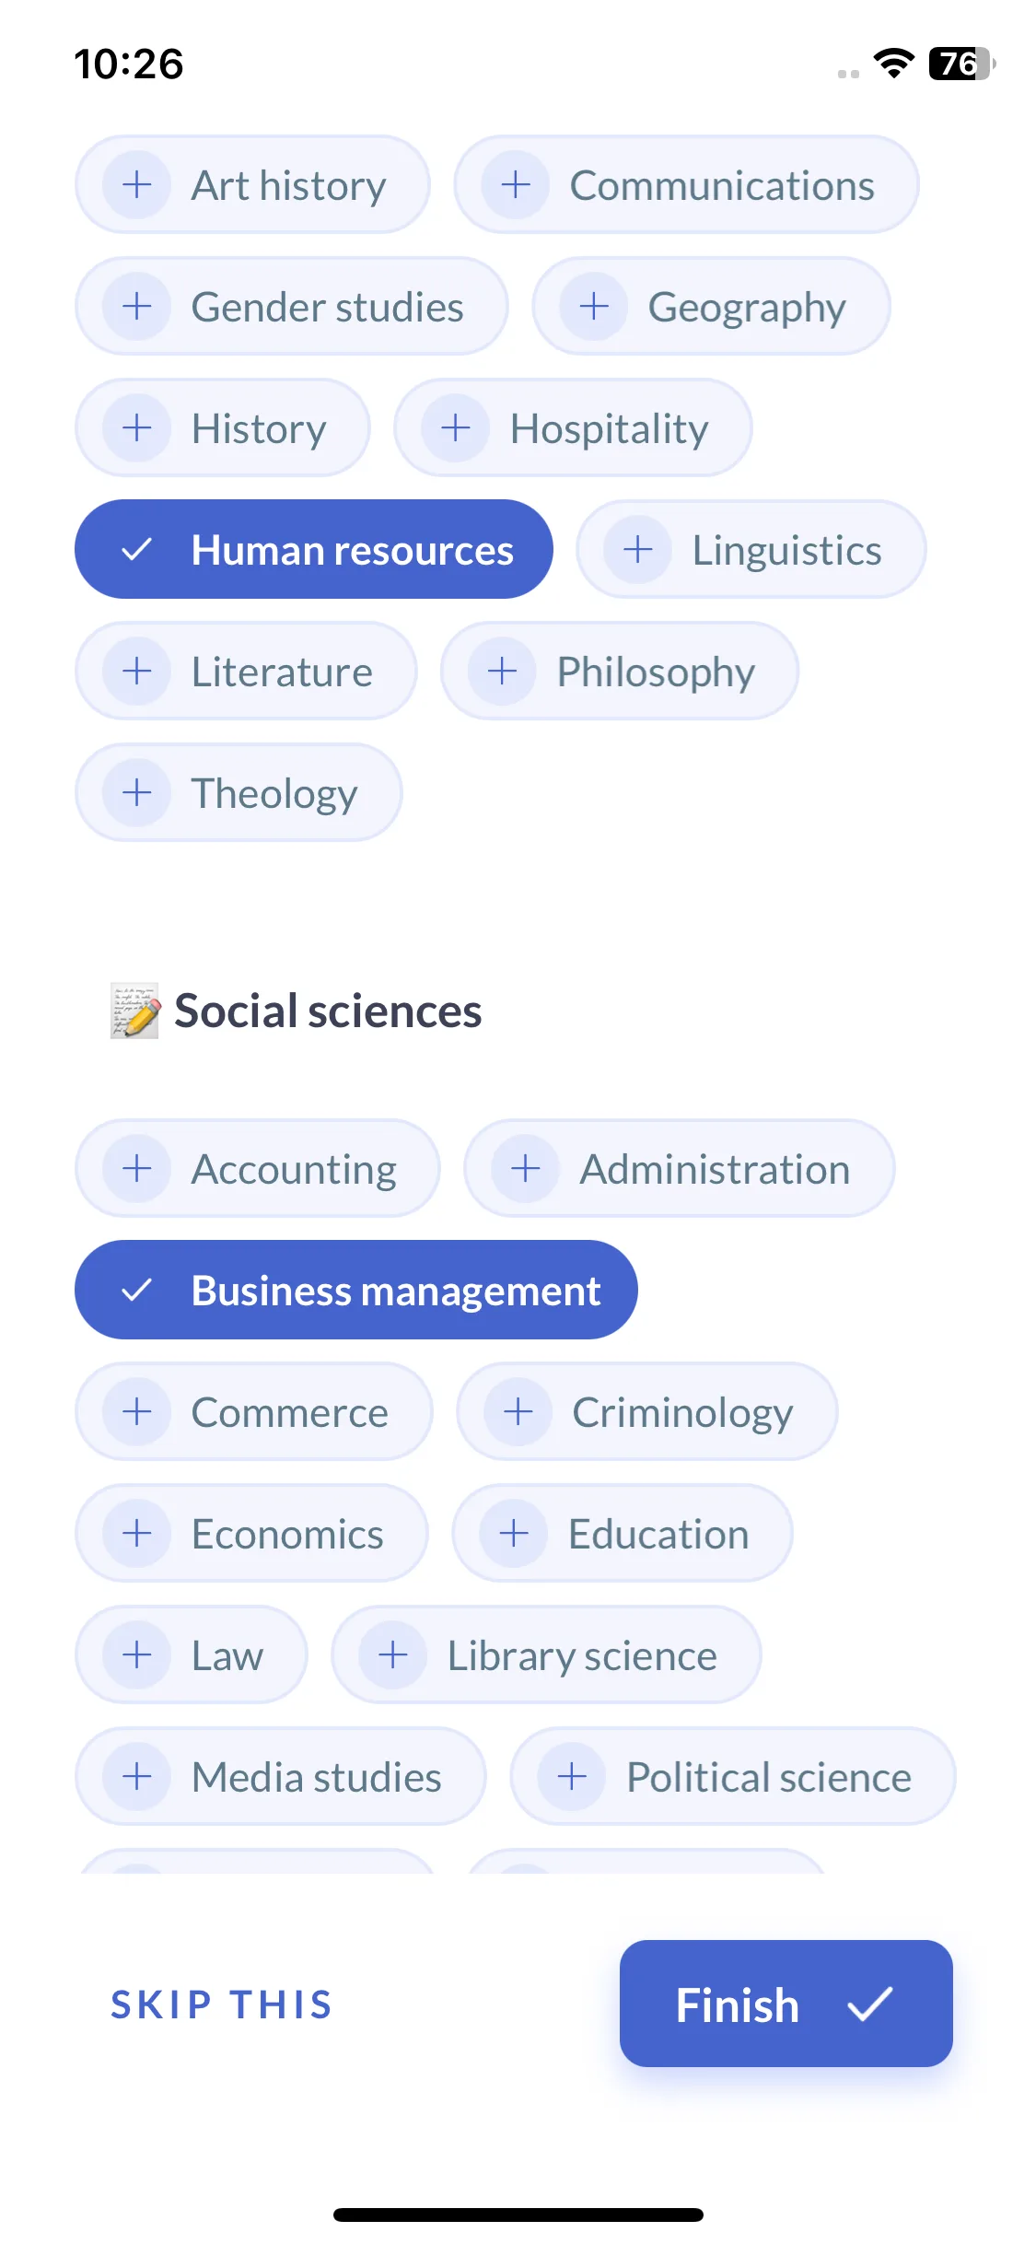1036x2244 pixels.
Task: Tap the plus icon beside Accounting
Action: [137, 1169]
